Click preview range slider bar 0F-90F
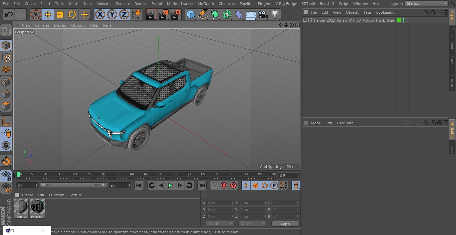The image size is (456, 235). tap(73, 185)
